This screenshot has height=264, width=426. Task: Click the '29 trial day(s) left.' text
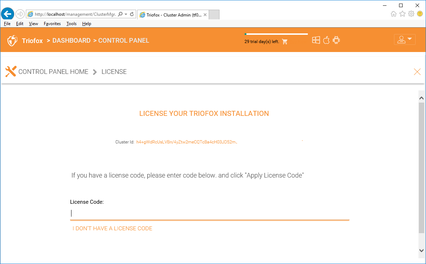pyautogui.click(x=261, y=42)
